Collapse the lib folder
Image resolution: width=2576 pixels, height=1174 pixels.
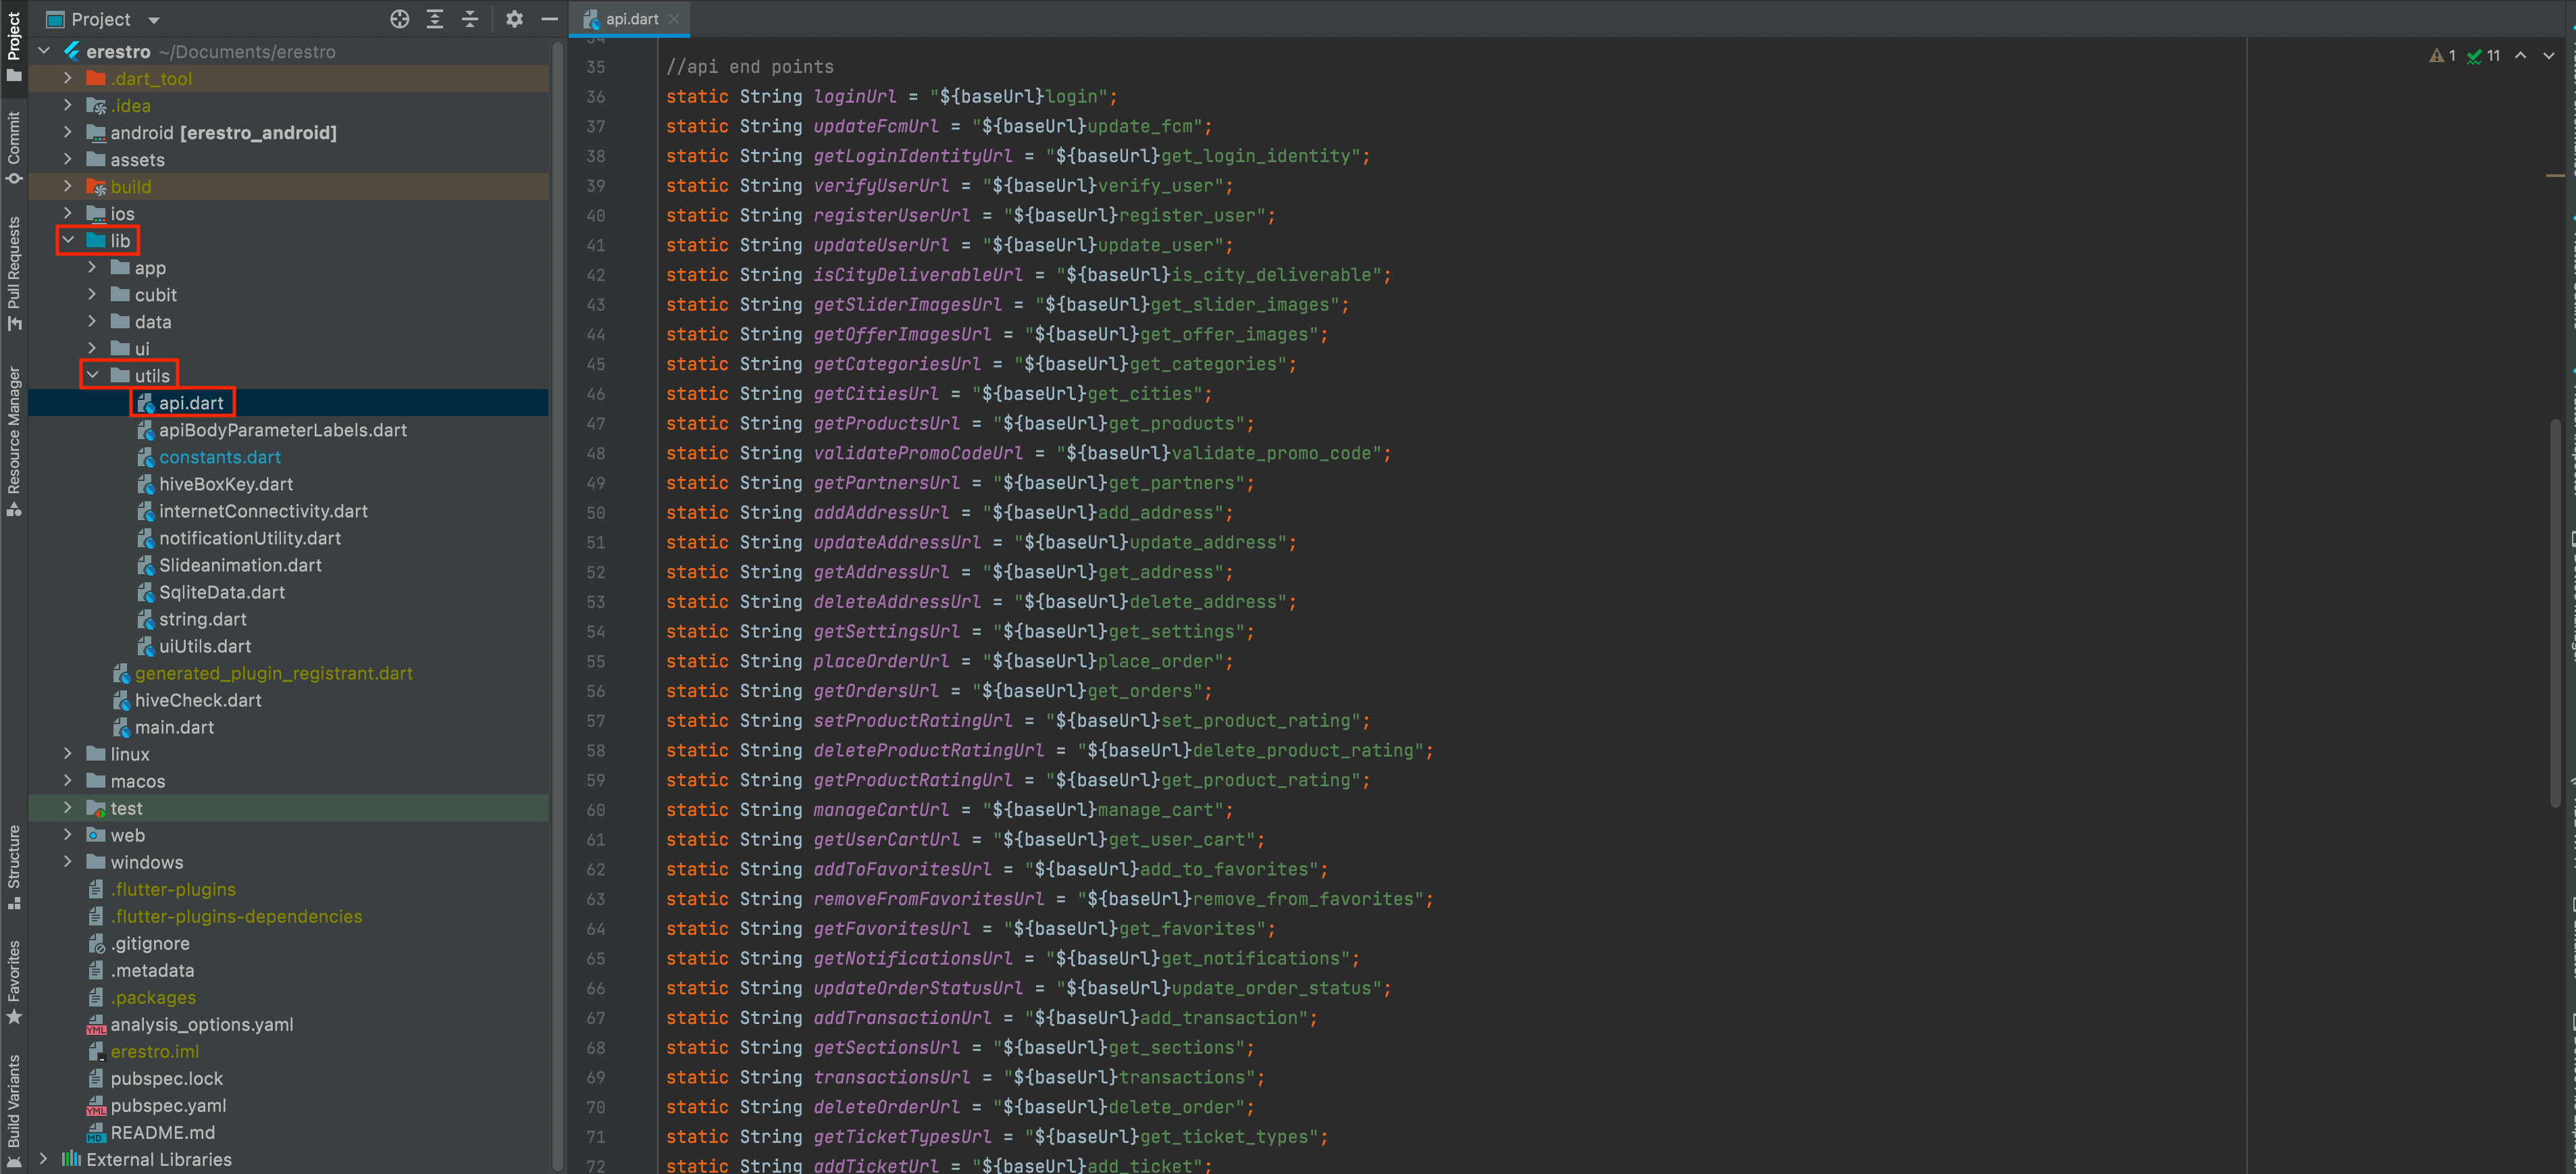click(x=68, y=240)
